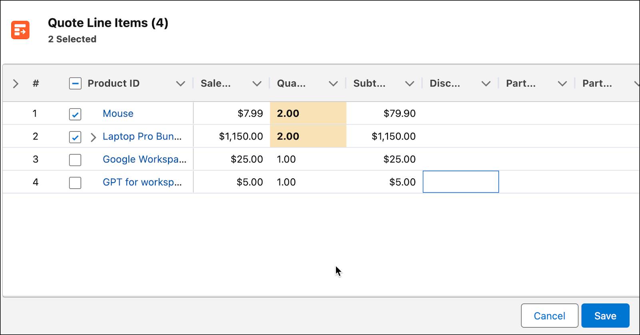
Task: Open the Mouse product link
Action: pyautogui.click(x=118, y=114)
